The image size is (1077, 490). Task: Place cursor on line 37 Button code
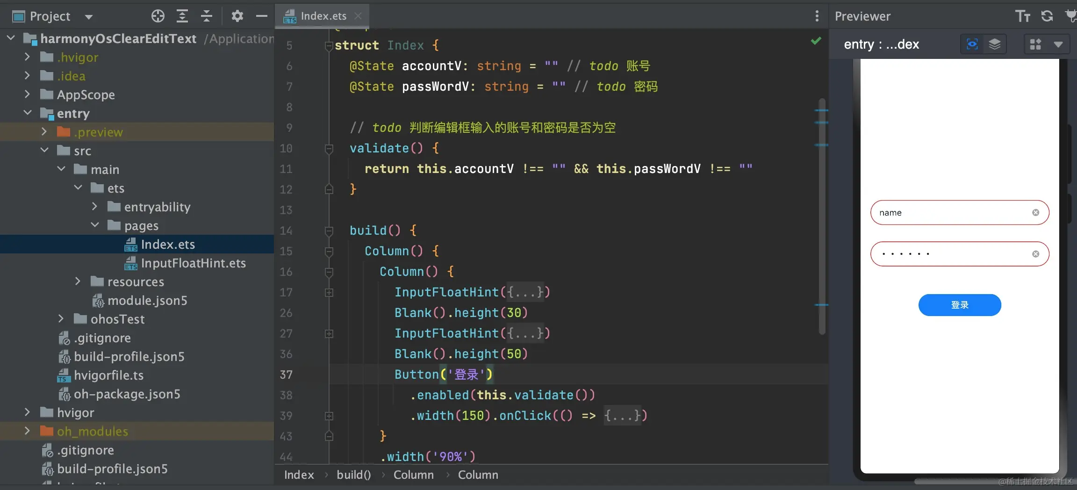pyautogui.click(x=443, y=375)
